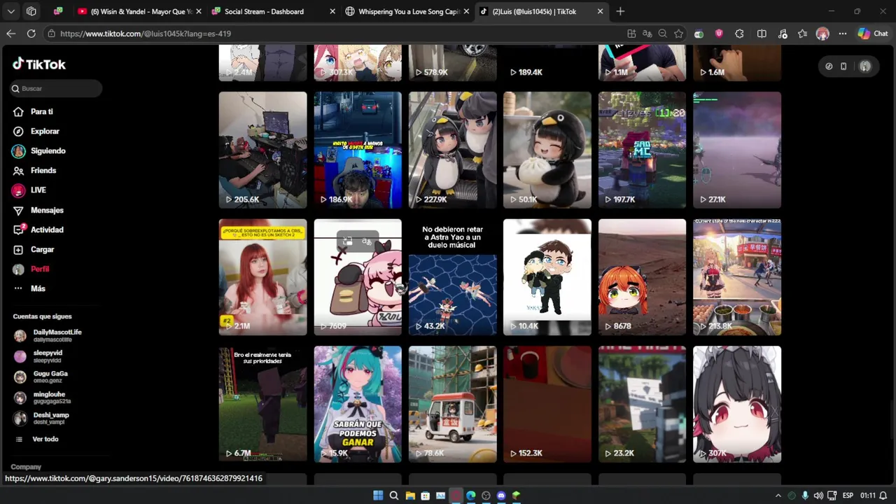The width and height of the screenshot is (896, 504).
Task: Go back in browser
Action: pos(10,34)
